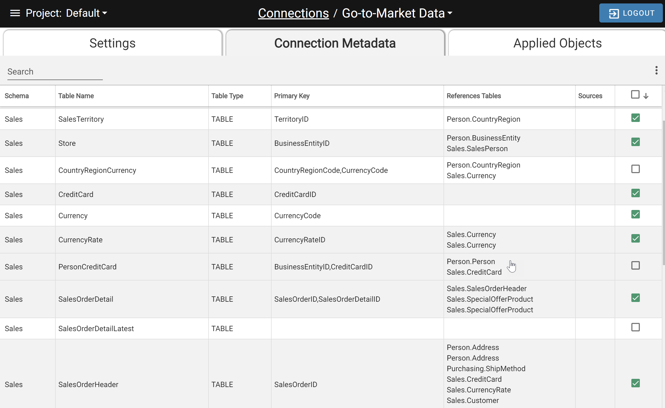Viewport: 665px width, 408px height.
Task: Sort by the Table Type column header
Action: coord(227,96)
